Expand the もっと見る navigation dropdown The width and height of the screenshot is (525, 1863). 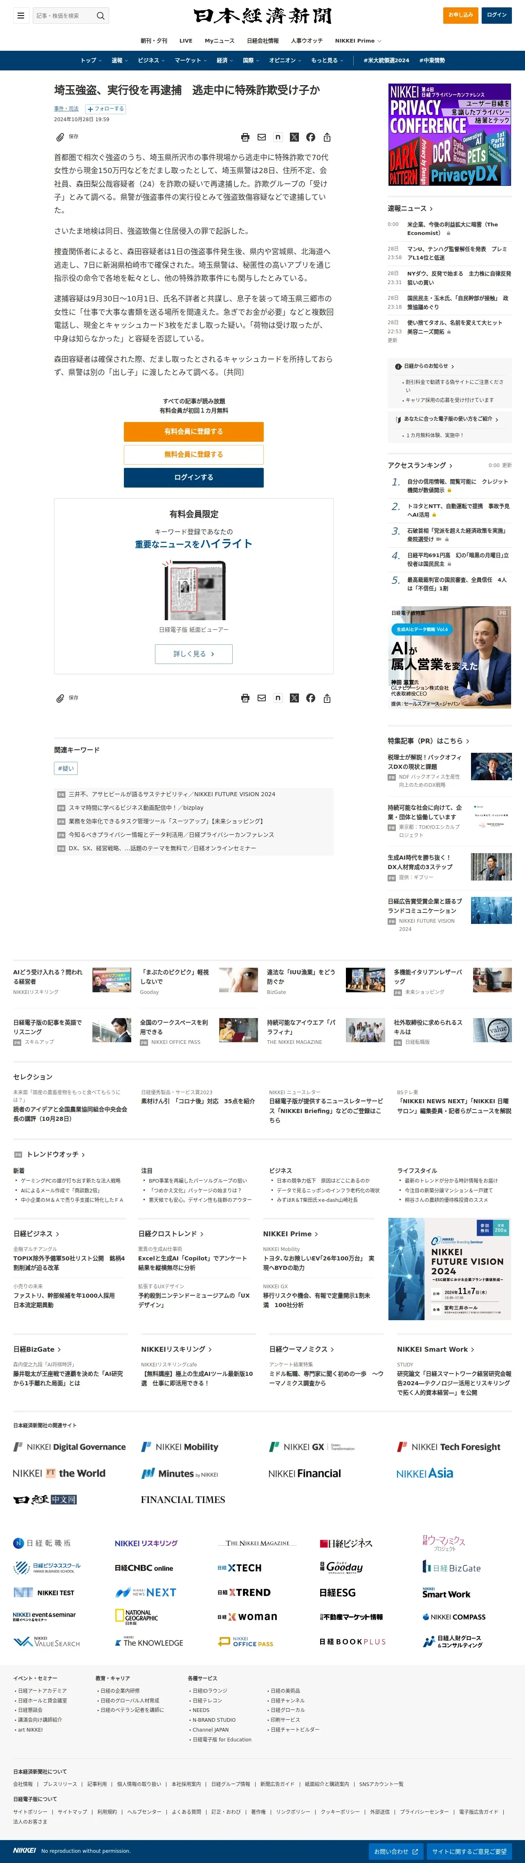tap(327, 60)
